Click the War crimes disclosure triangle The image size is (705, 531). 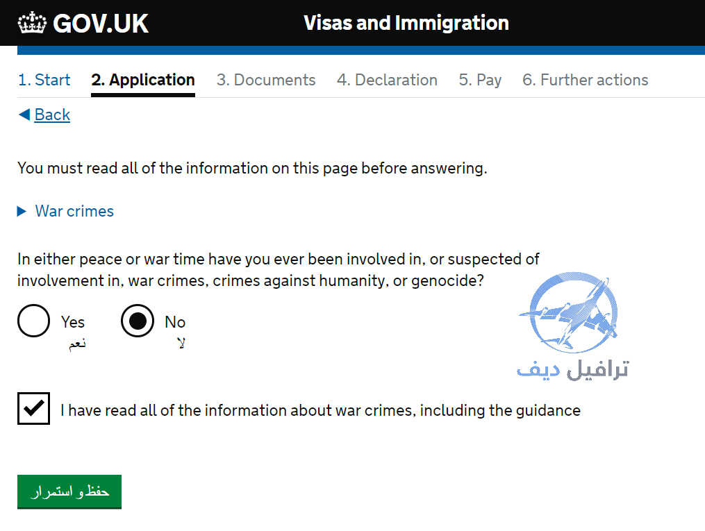tap(22, 211)
